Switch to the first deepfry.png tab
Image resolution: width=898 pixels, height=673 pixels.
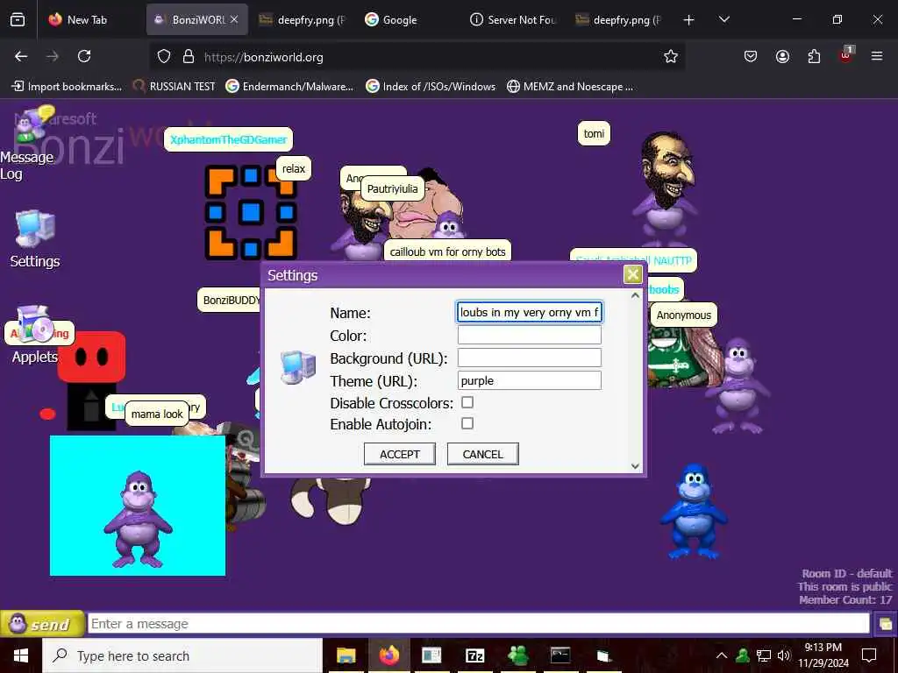(302, 20)
